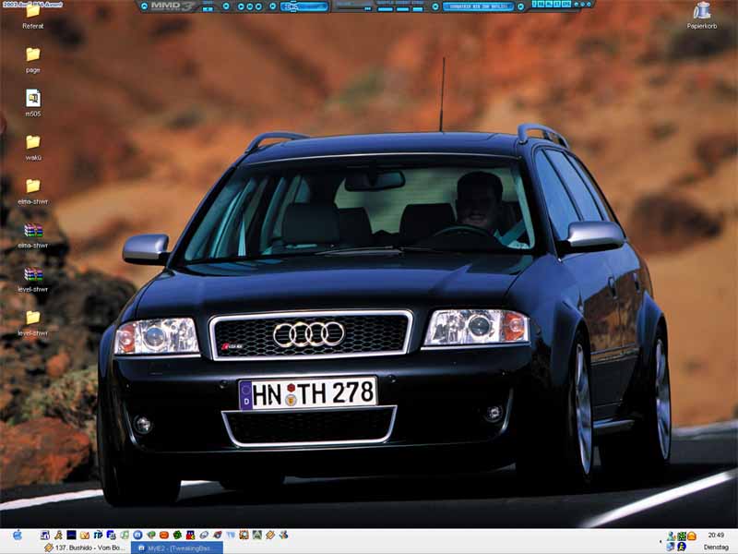Open the elma-shwr archive (stacked books) icon
738x554 pixels.
point(33,230)
